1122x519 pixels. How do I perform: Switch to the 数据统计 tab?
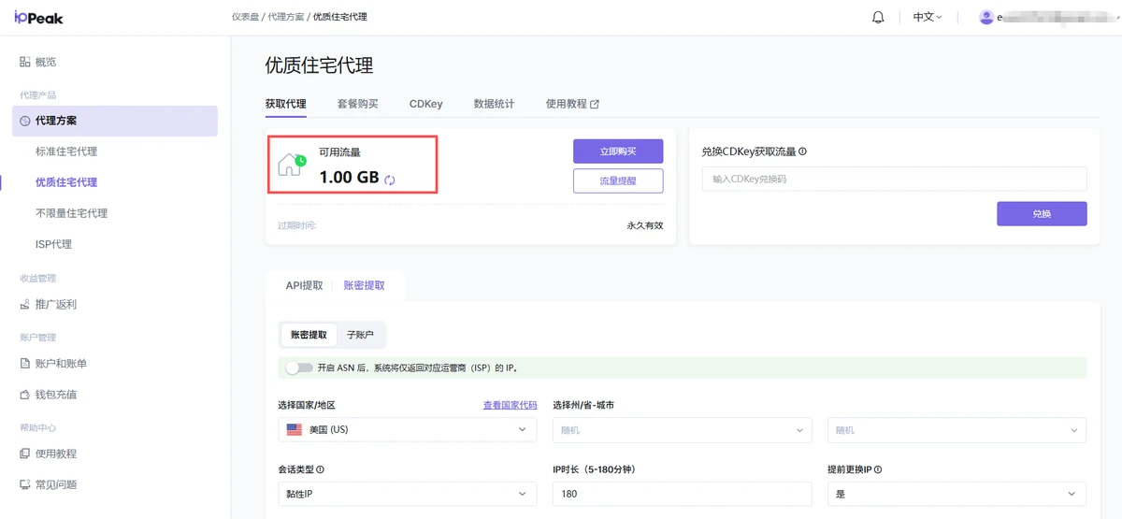pyautogui.click(x=494, y=104)
